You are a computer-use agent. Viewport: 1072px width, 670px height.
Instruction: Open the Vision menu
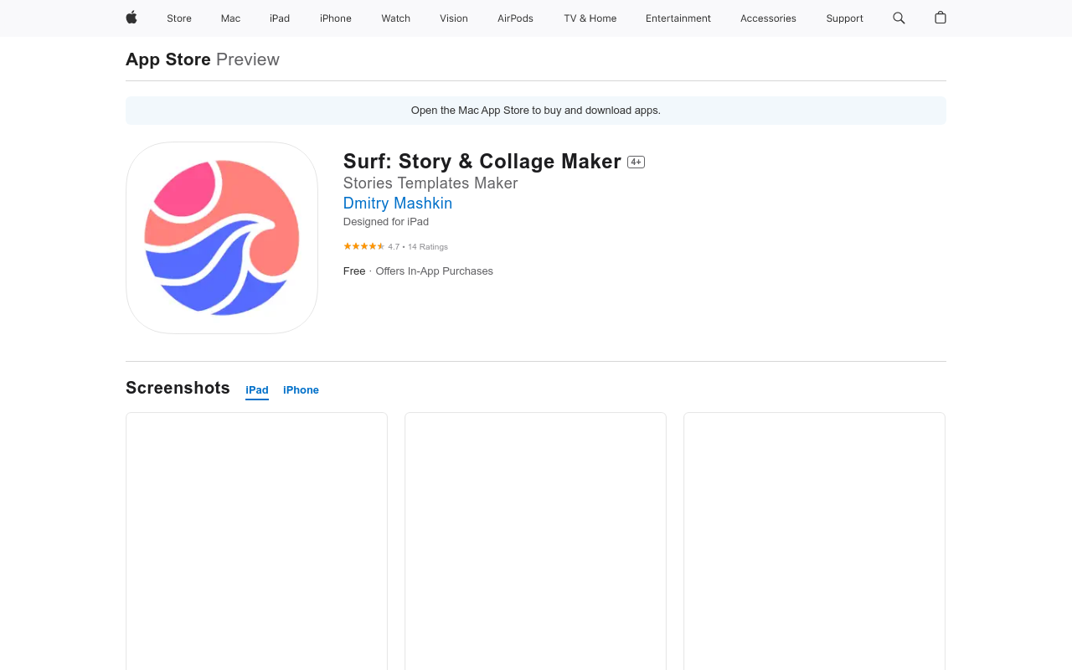(454, 18)
